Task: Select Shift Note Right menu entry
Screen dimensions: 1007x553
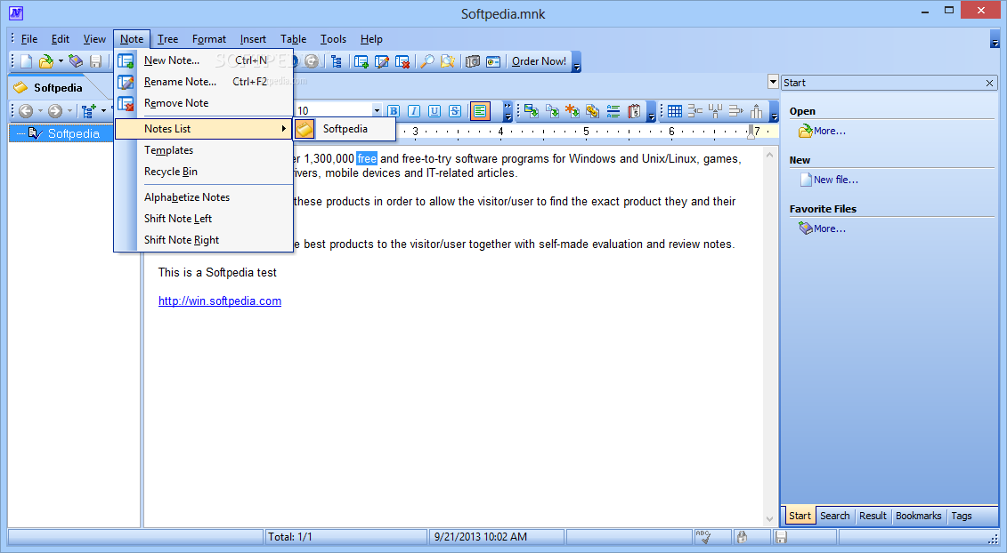Action: tap(204, 240)
